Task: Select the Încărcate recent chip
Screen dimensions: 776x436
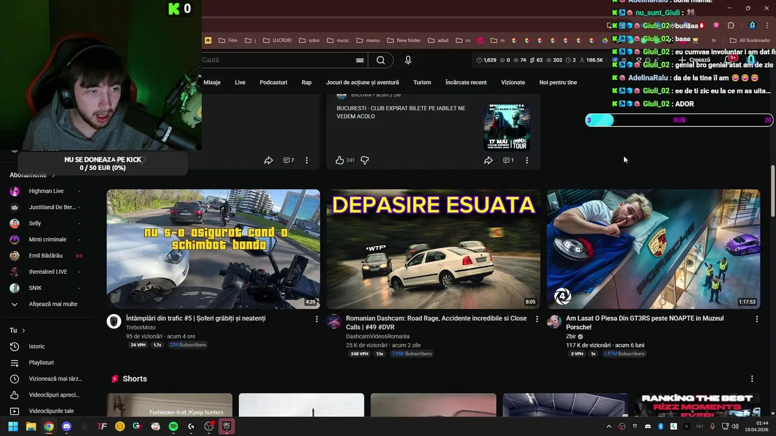Action: tap(466, 82)
